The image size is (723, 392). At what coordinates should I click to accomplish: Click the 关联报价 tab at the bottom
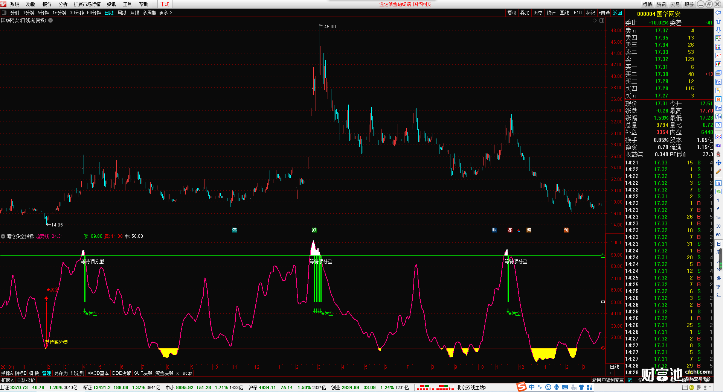pyautogui.click(x=26, y=380)
